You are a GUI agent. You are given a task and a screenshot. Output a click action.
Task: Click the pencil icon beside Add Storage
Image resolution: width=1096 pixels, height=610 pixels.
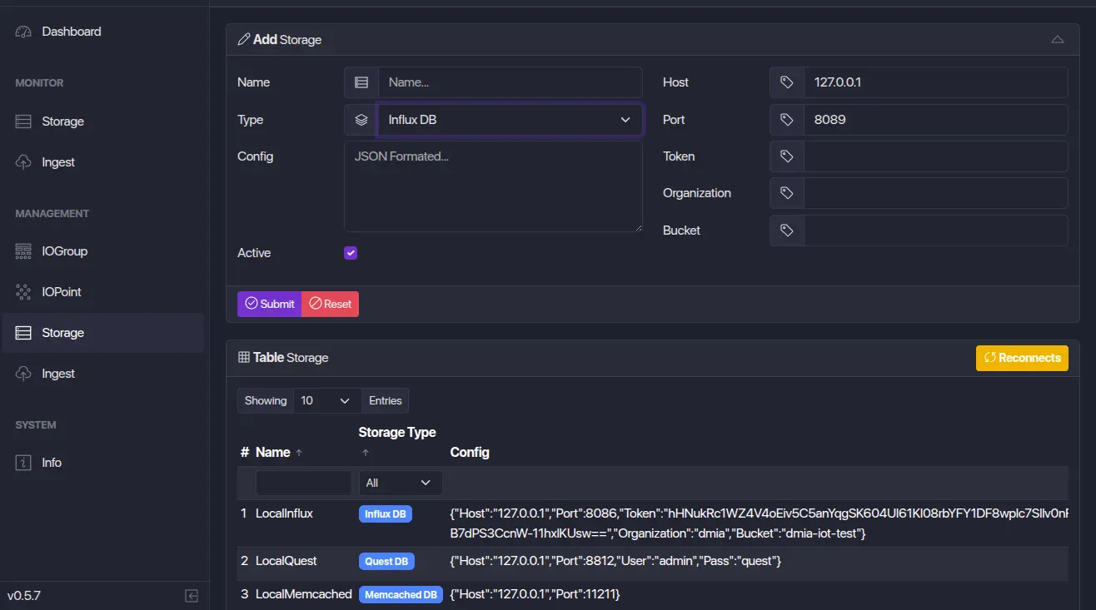[x=244, y=39]
